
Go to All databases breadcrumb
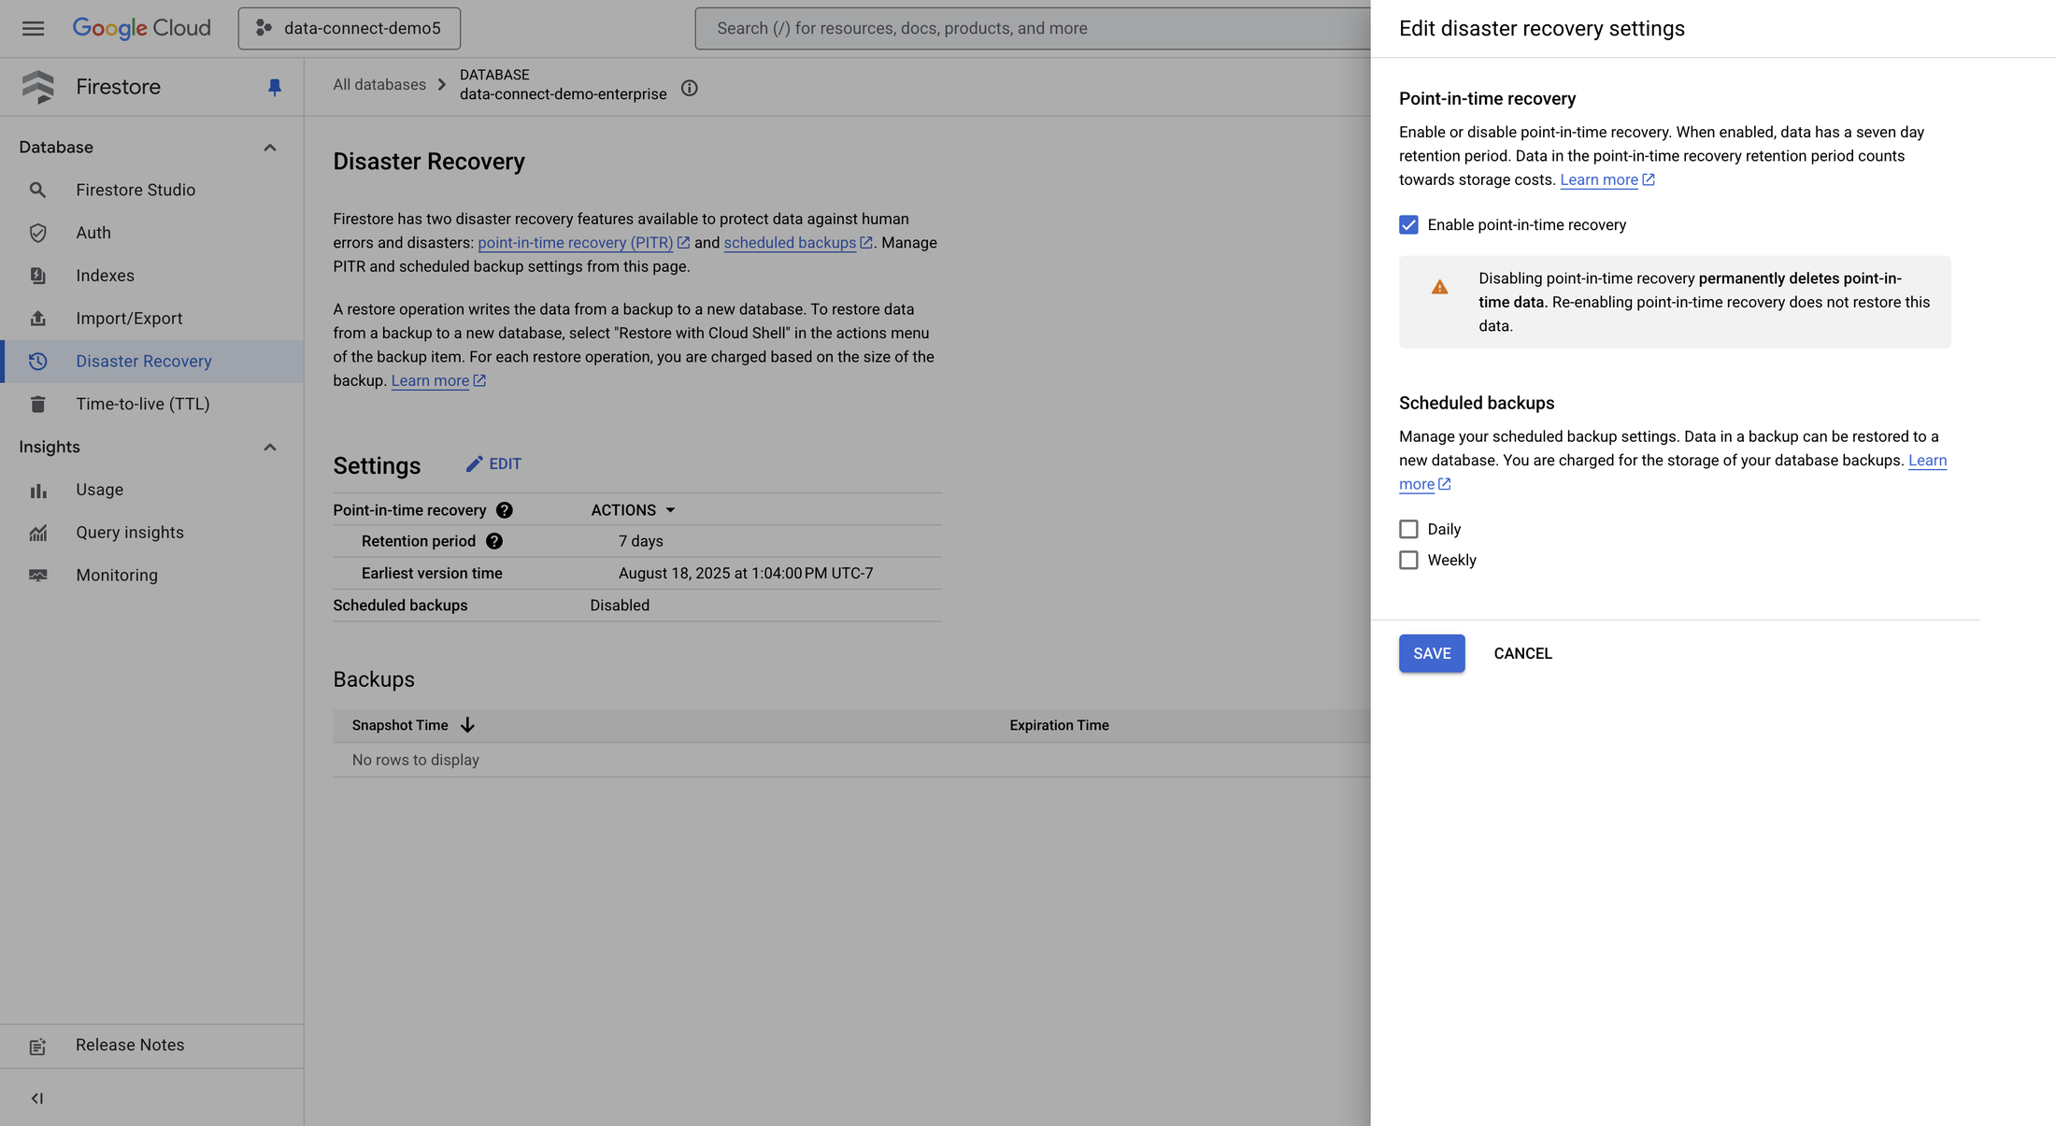click(x=379, y=84)
